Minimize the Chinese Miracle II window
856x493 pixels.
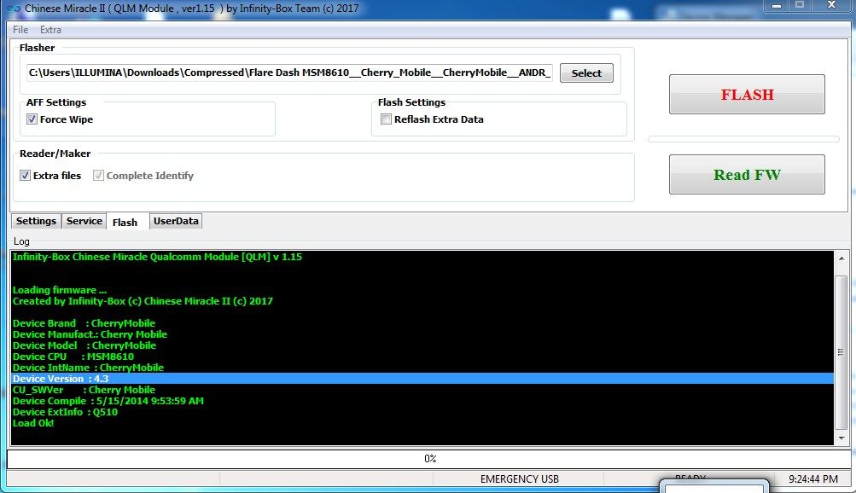[775, 5]
